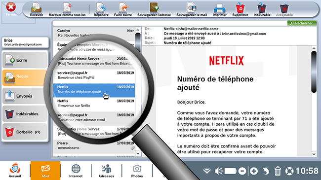Screen dimensions: 321x180
Task: Reply using the Répondre icon
Action: [x=101, y=9]
